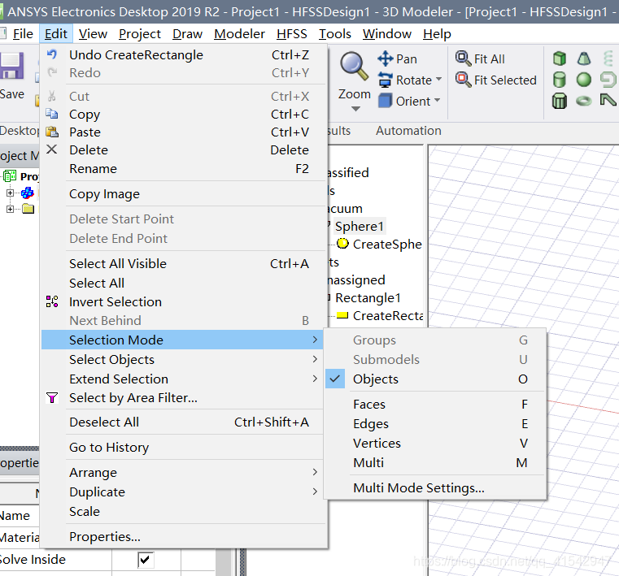Click the Fit All icon
This screenshot has height=576, width=619.
coord(463,58)
